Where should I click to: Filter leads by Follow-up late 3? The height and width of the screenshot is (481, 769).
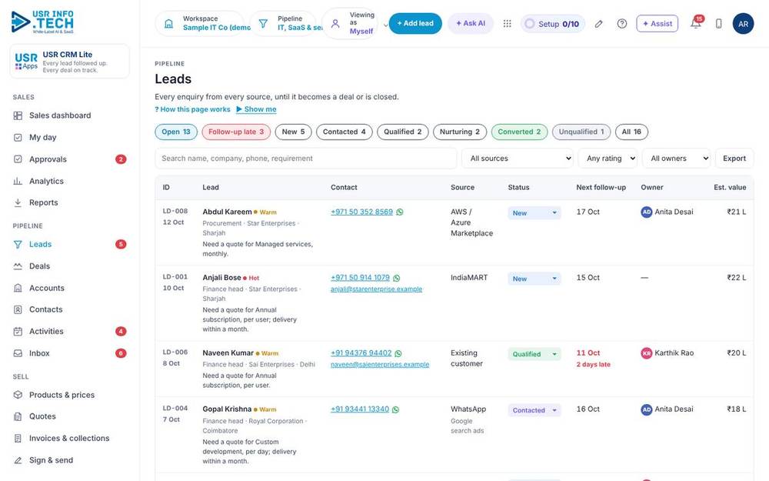[236, 132]
